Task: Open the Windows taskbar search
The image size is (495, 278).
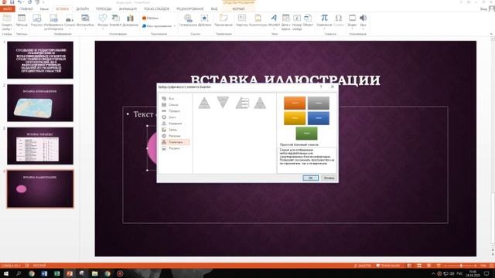Action: (x=19, y=273)
